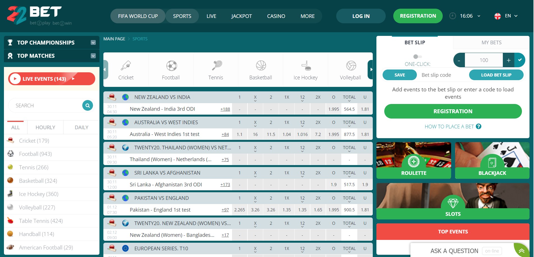The image size is (534, 257).
Task: Switch to the My Bets tab
Action: point(491,43)
